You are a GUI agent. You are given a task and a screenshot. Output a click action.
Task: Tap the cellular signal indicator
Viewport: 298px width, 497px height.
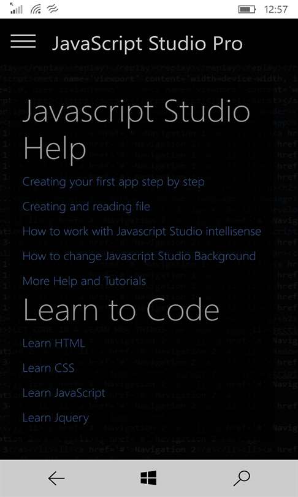point(16,9)
